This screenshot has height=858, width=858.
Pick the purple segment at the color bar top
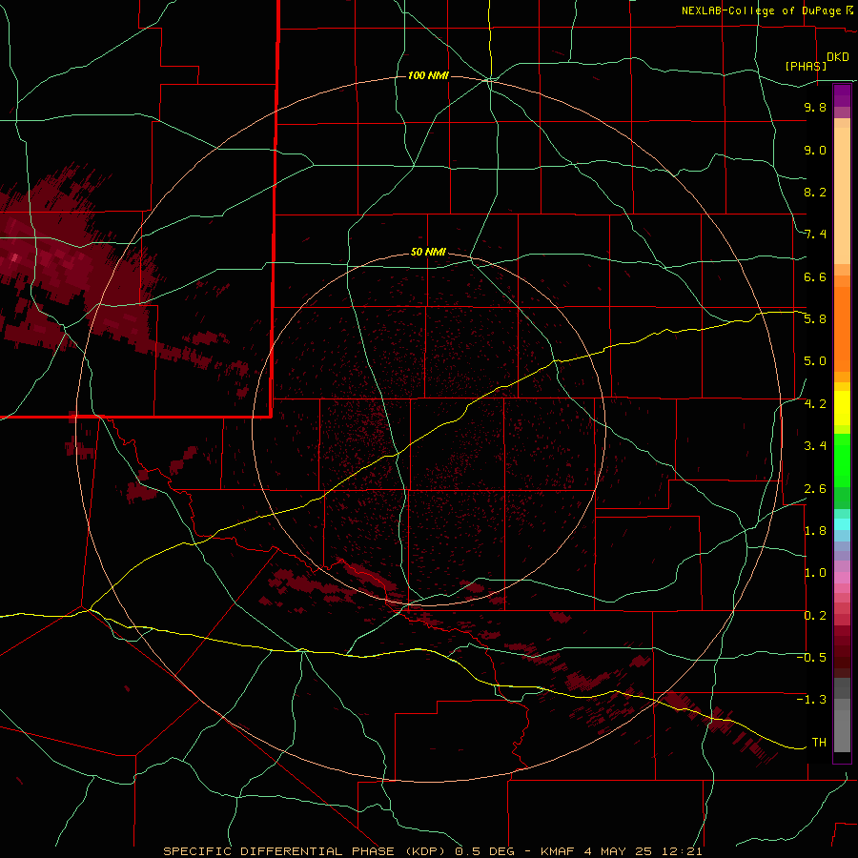pyautogui.click(x=842, y=95)
